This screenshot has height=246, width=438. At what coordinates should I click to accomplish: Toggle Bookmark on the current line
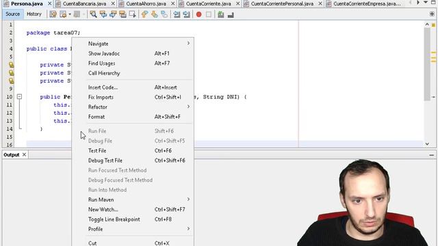tap(164, 14)
